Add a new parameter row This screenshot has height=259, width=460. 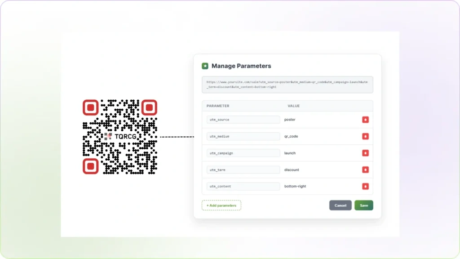point(221,205)
